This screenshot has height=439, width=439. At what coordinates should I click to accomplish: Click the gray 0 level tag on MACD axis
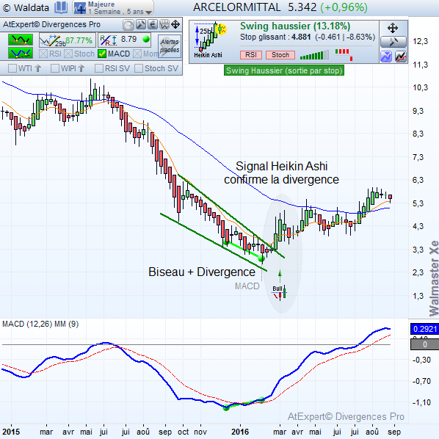425,344
